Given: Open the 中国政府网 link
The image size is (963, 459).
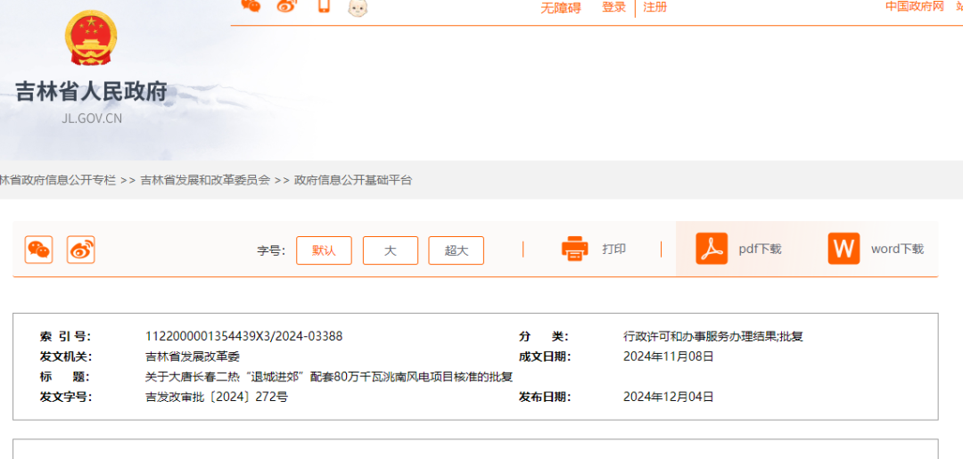Looking at the screenshot, I should [x=914, y=6].
